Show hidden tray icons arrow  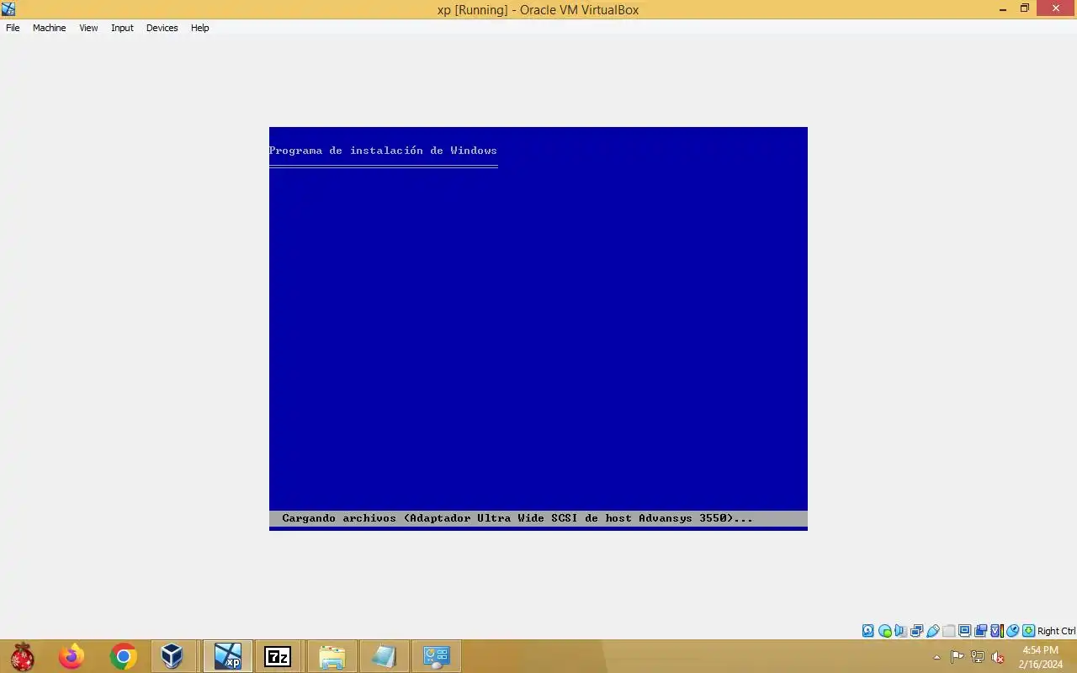click(936, 657)
